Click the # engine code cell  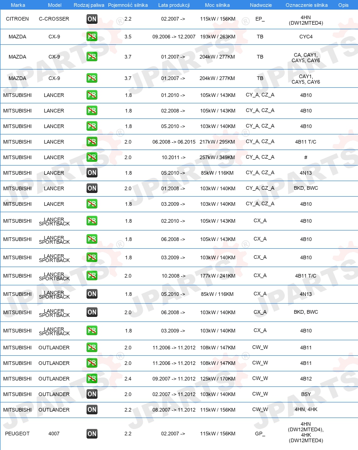[306, 157]
